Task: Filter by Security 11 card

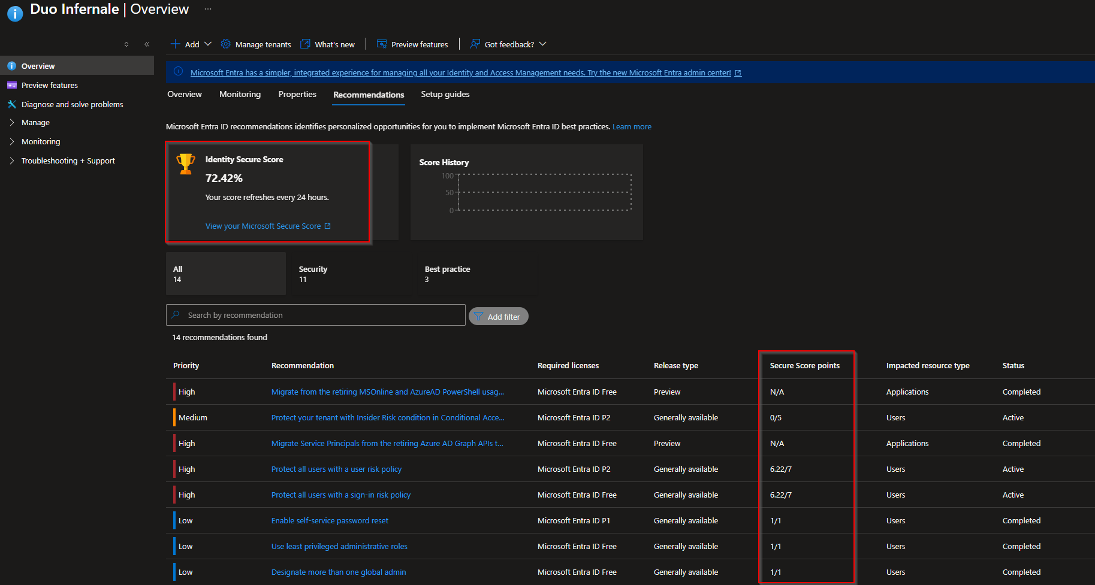Action: click(352, 274)
